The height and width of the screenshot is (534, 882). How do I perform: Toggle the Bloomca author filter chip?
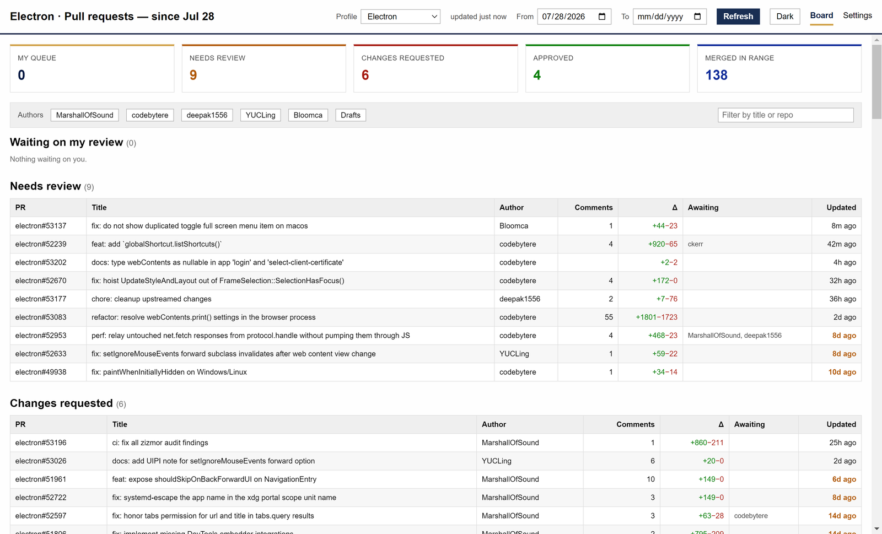(x=308, y=115)
